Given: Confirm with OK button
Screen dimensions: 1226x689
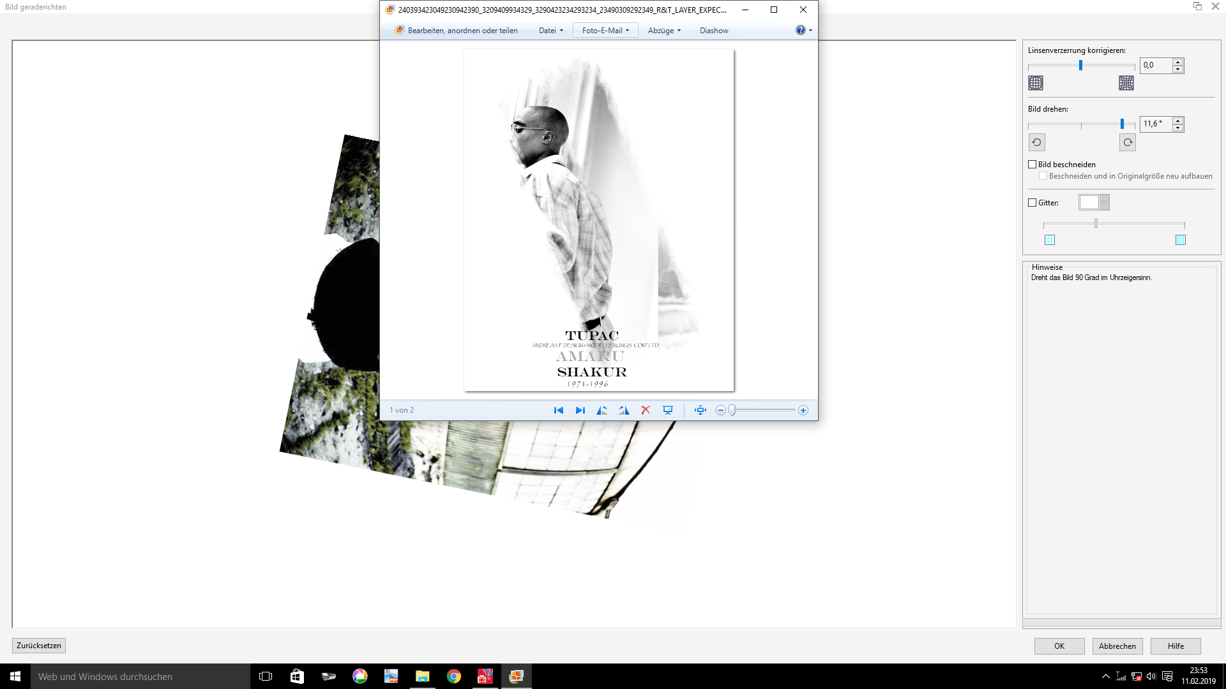Looking at the screenshot, I should coord(1059,646).
